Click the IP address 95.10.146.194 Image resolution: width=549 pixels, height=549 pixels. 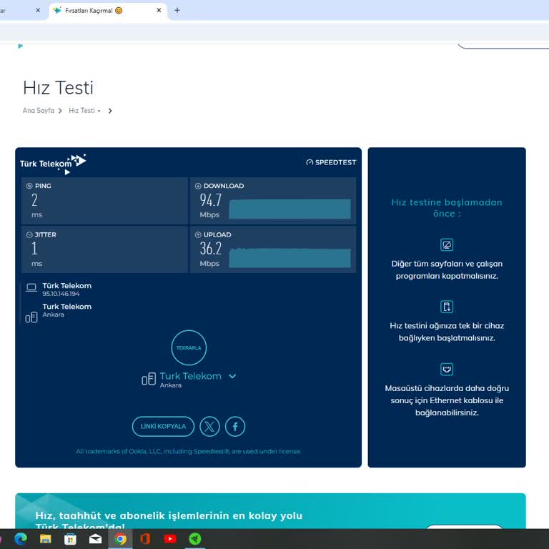click(61, 294)
